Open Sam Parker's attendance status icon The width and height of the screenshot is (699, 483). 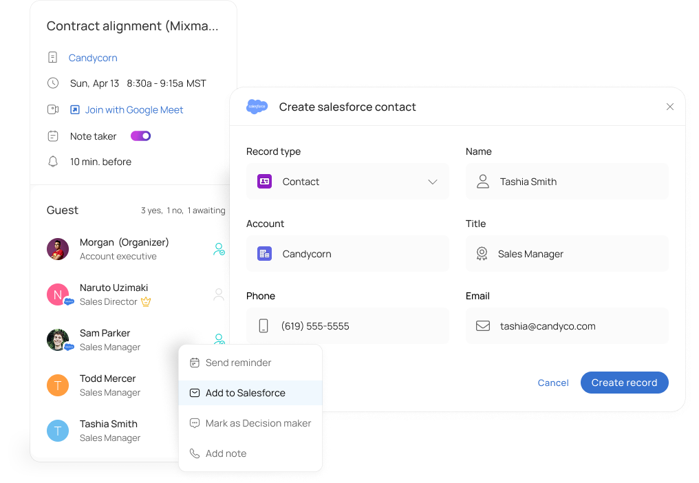(219, 339)
